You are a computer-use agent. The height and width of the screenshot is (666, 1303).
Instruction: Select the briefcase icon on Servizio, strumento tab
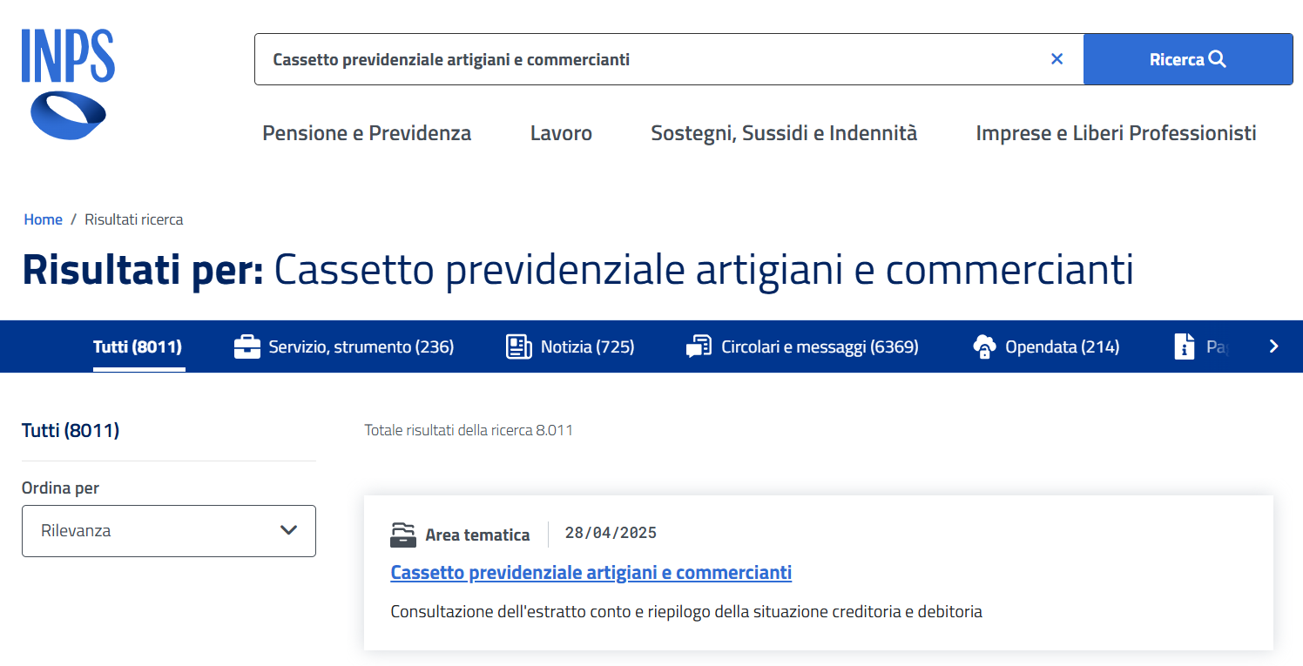(x=247, y=346)
